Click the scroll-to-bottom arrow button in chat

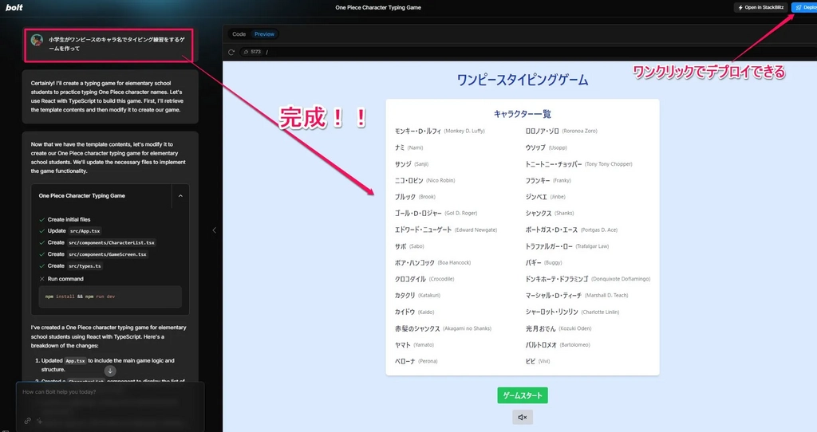coord(110,371)
